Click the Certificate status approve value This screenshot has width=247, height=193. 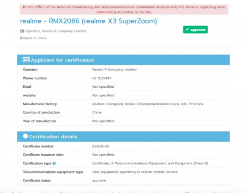[x=99, y=180]
